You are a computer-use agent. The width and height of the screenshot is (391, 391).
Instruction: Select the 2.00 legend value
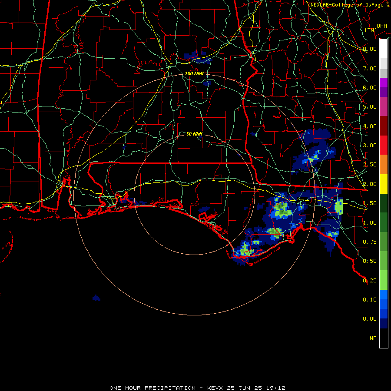[370, 184]
